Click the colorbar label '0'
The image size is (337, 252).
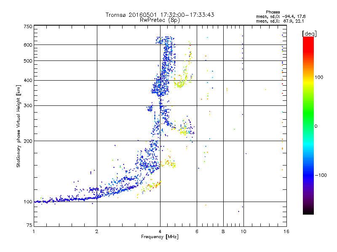[x=316, y=126]
